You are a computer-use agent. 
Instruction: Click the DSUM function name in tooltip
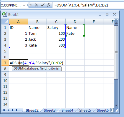click(18, 68)
